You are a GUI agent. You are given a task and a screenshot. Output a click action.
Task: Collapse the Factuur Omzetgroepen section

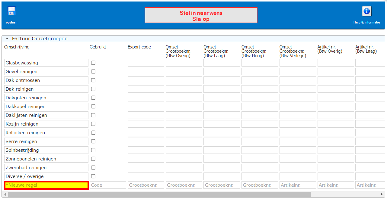click(7, 39)
